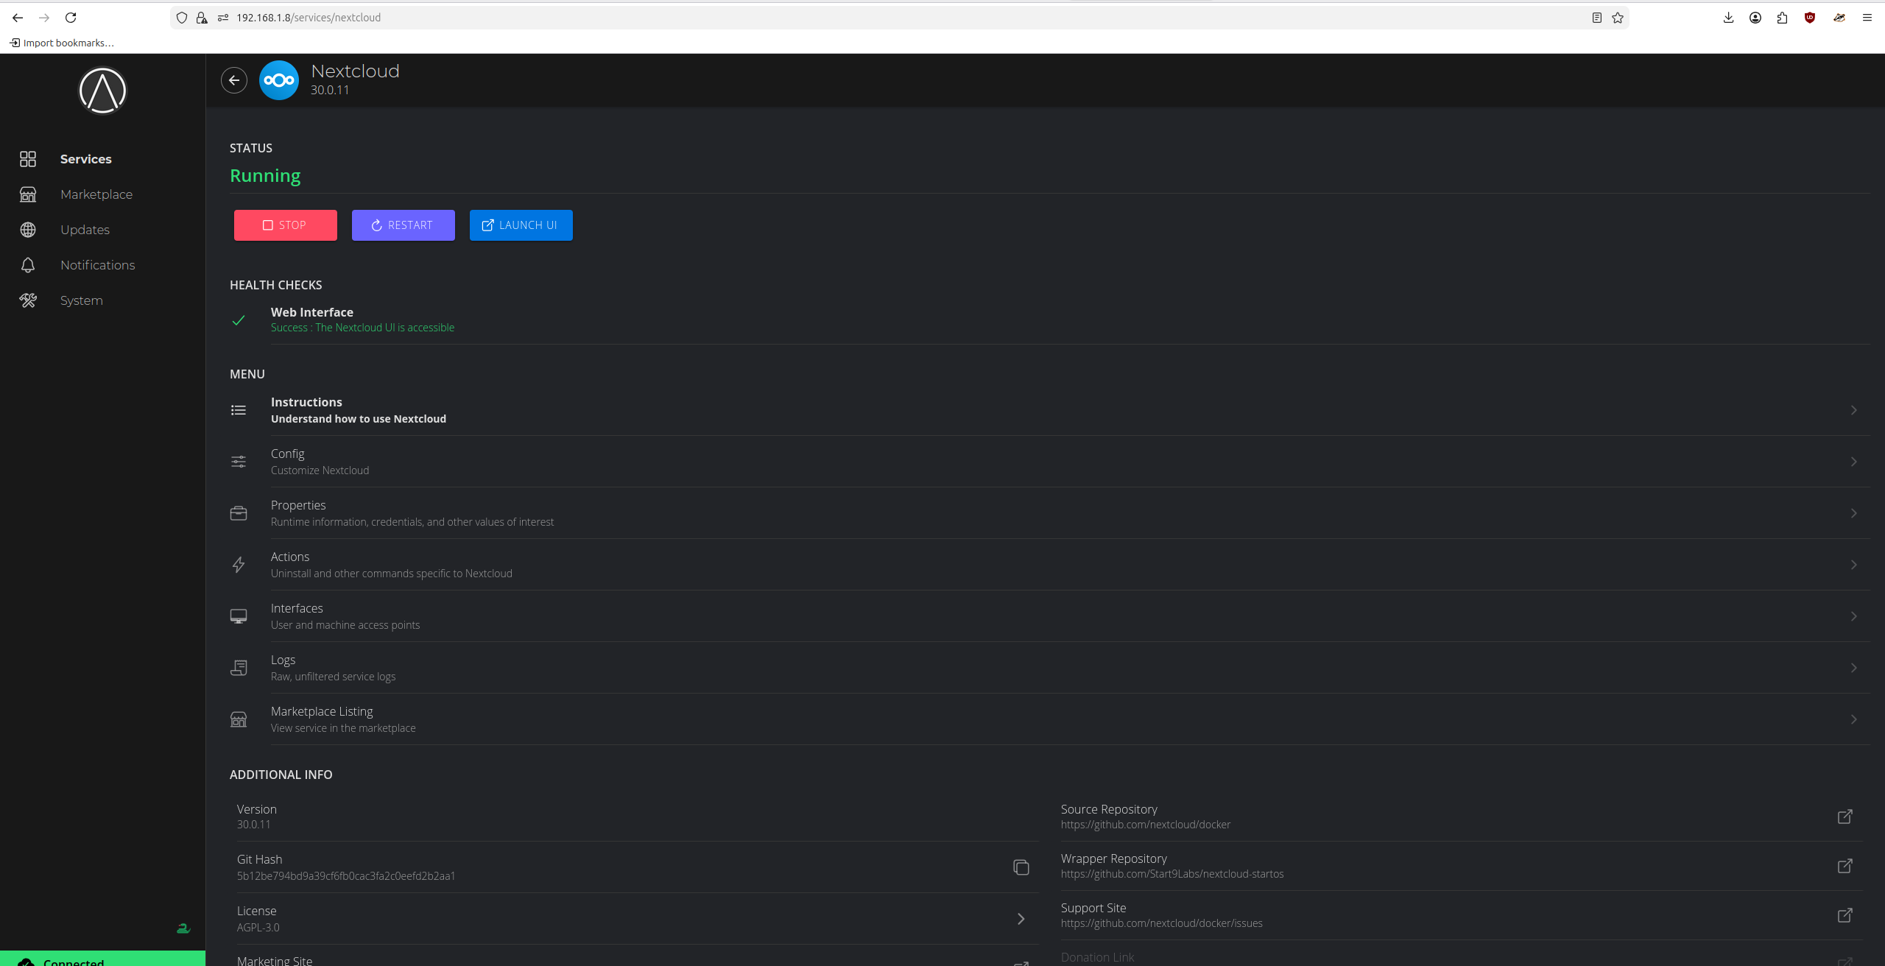This screenshot has width=1885, height=966.
Task: Click the back arrow next to Nextcloud
Action: click(234, 80)
